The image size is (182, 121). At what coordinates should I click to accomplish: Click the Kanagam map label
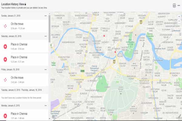coord(144,113)
